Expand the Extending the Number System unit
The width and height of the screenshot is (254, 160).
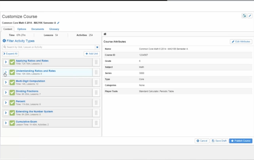pos(6,112)
